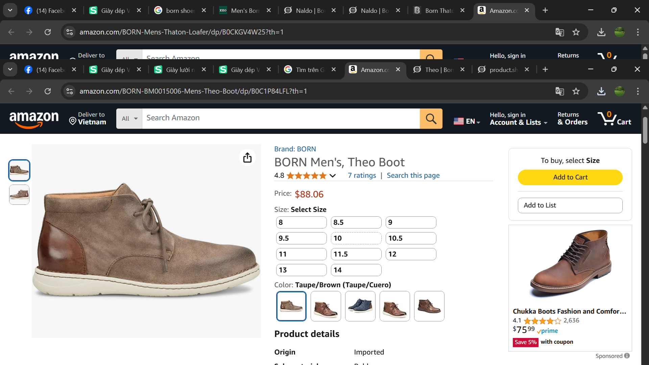
Task: Click the Amazon logo in front window
Action: (34, 119)
